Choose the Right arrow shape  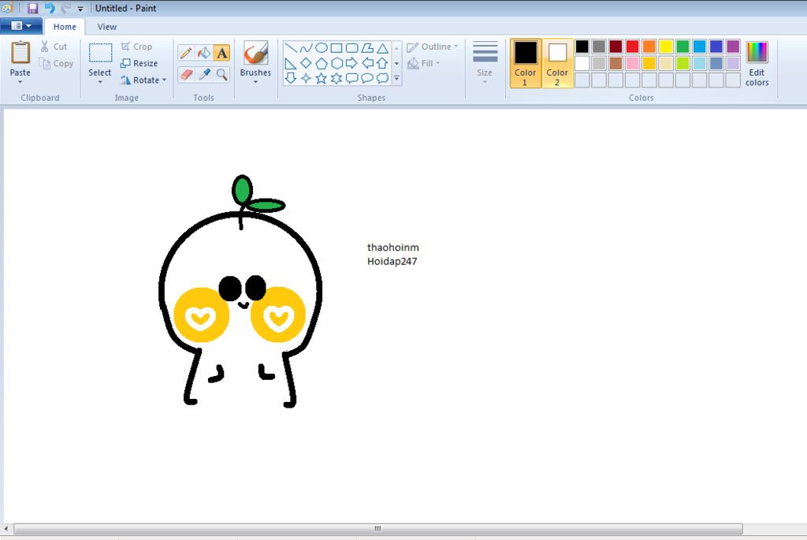point(351,63)
